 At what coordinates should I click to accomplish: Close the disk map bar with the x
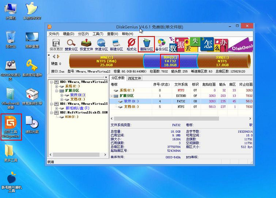point(49,55)
